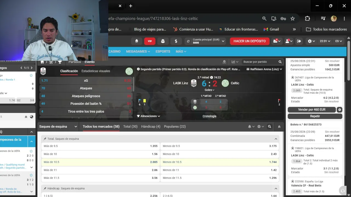Click the logout arrow icon
351x197 pixels.
(299, 41)
